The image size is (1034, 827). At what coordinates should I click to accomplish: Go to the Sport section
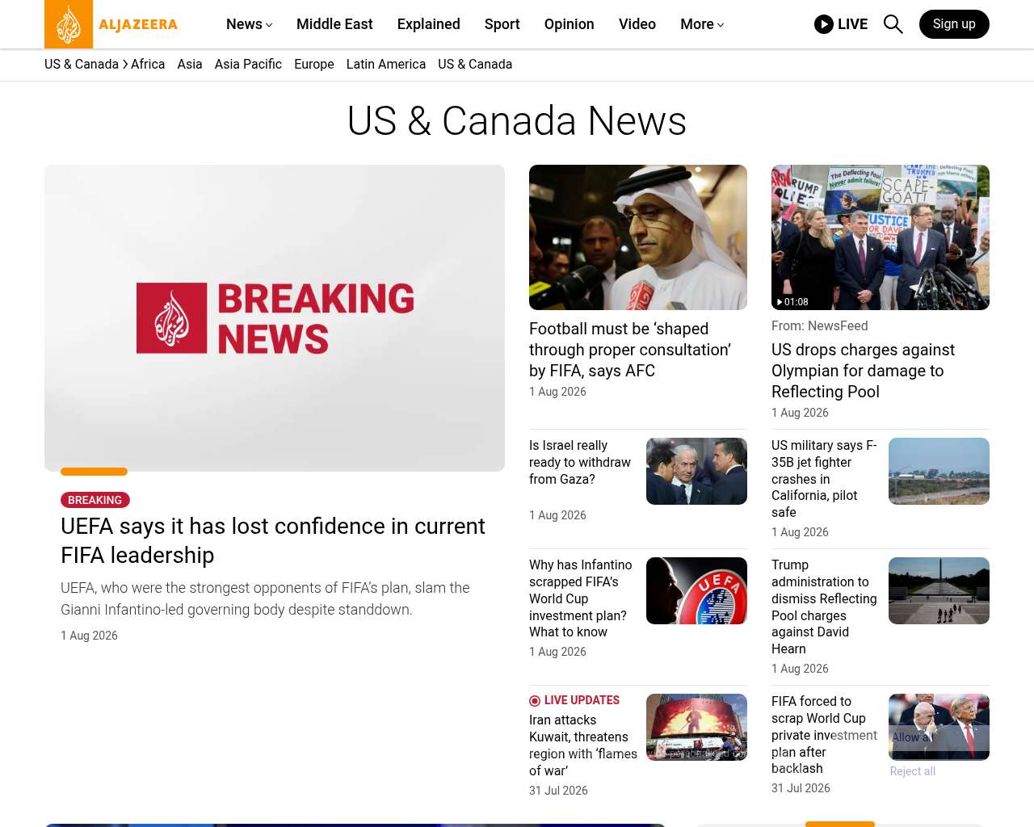[x=502, y=24]
